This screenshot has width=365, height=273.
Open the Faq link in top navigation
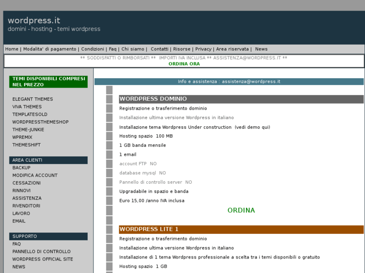point(112,49)
